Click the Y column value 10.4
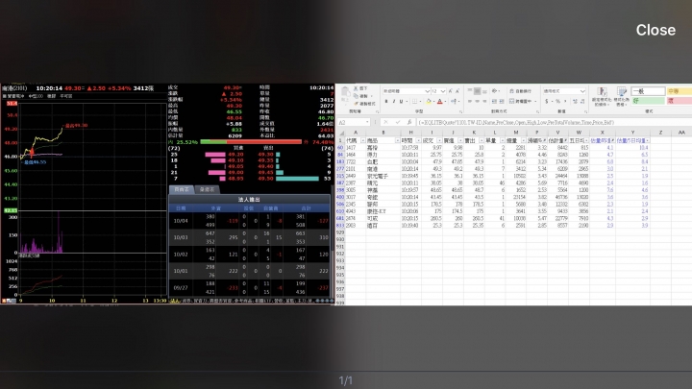Viewport: 692px width, 389px height. pos(643,148)
